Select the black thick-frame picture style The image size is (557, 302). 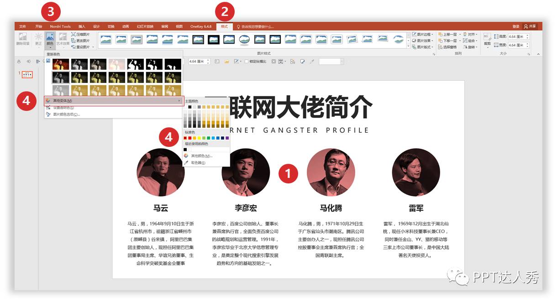coord(214,40)
